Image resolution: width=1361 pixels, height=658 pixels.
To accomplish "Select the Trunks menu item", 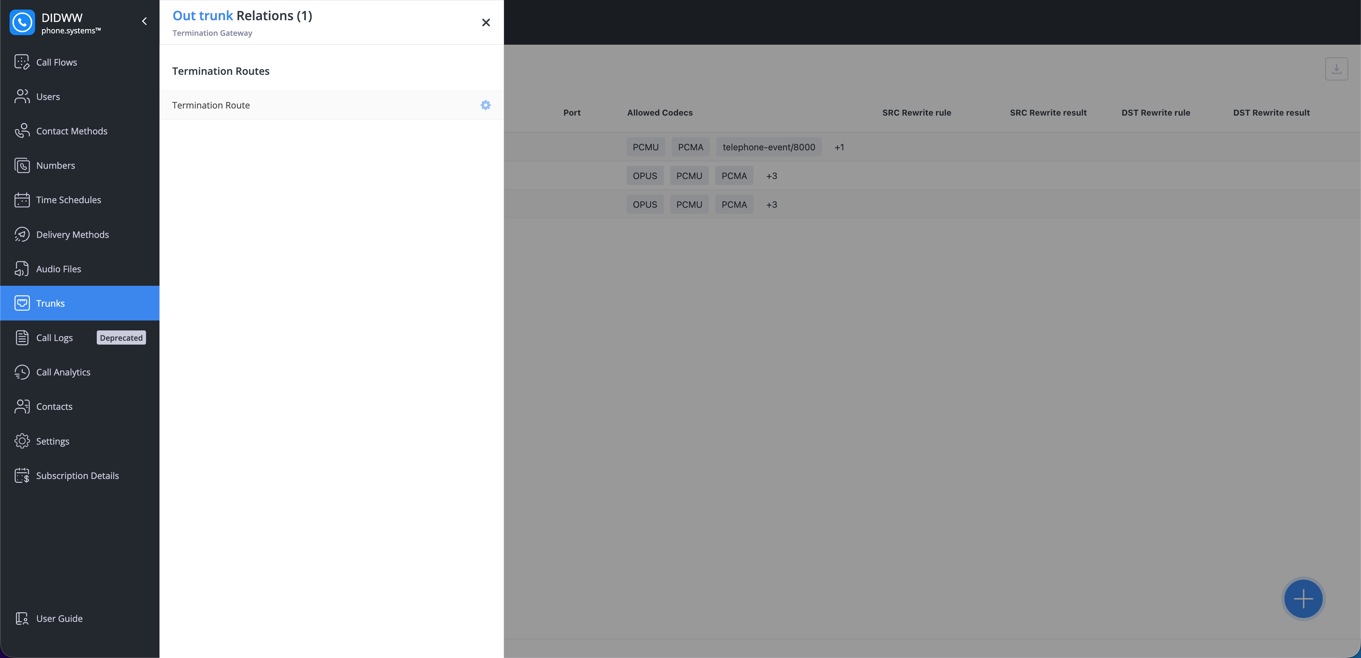I will click(50, 303).
